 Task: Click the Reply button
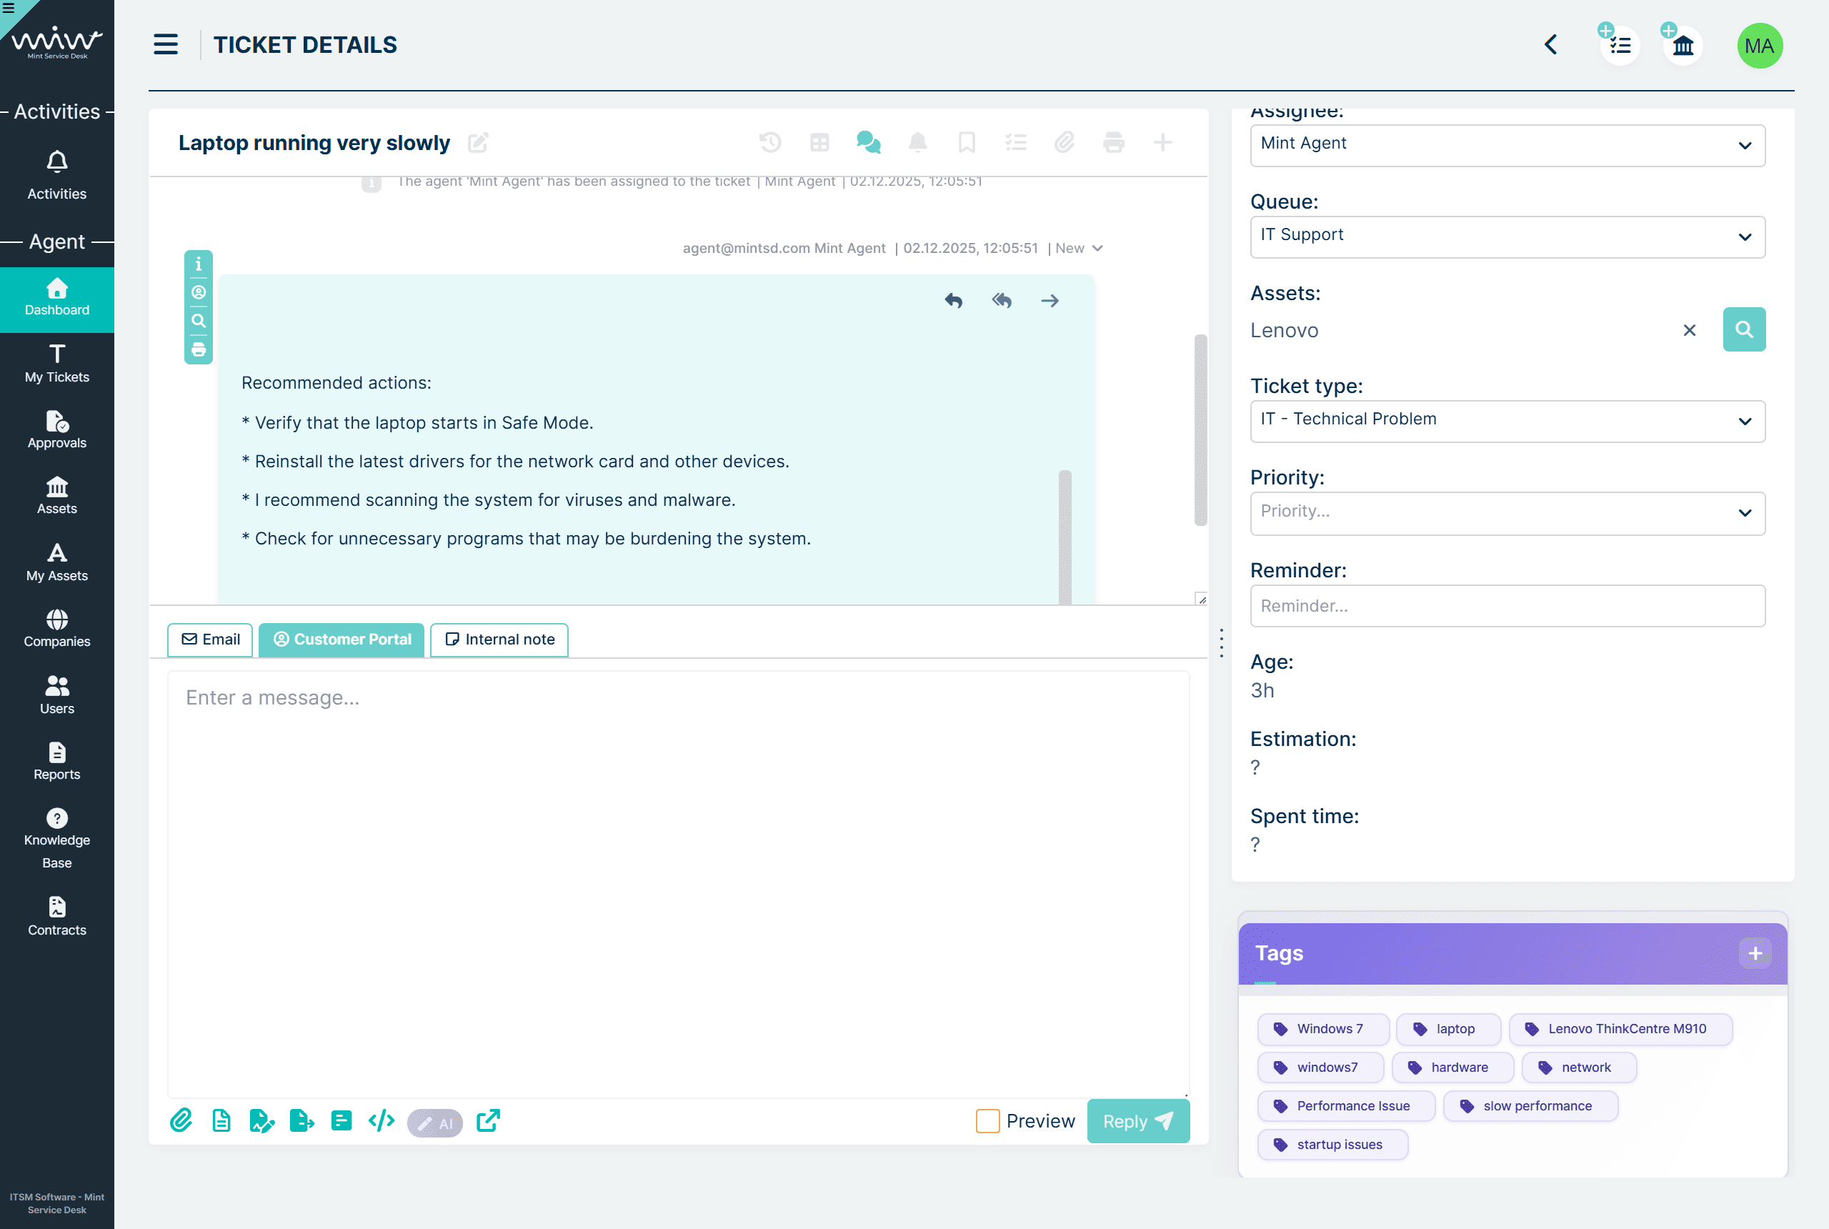point(1138,1122)
